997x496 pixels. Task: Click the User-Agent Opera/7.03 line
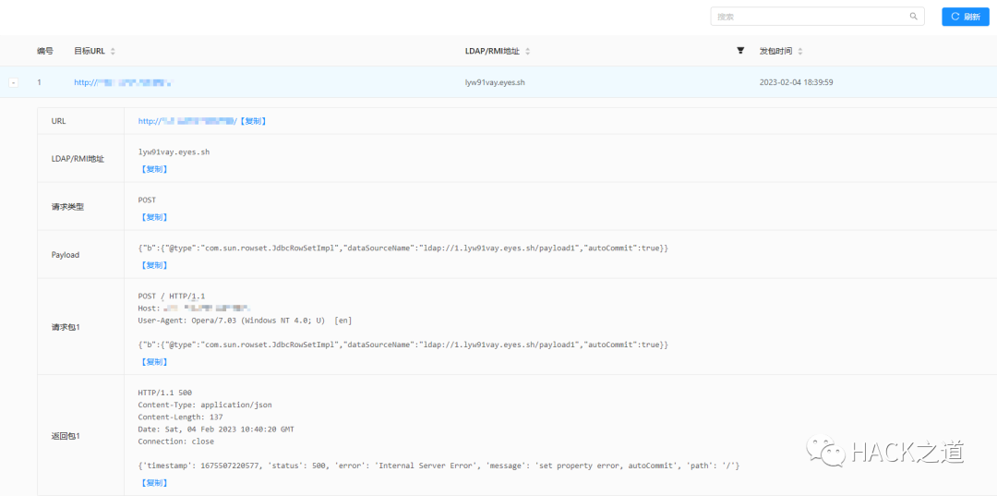[245, 321]
